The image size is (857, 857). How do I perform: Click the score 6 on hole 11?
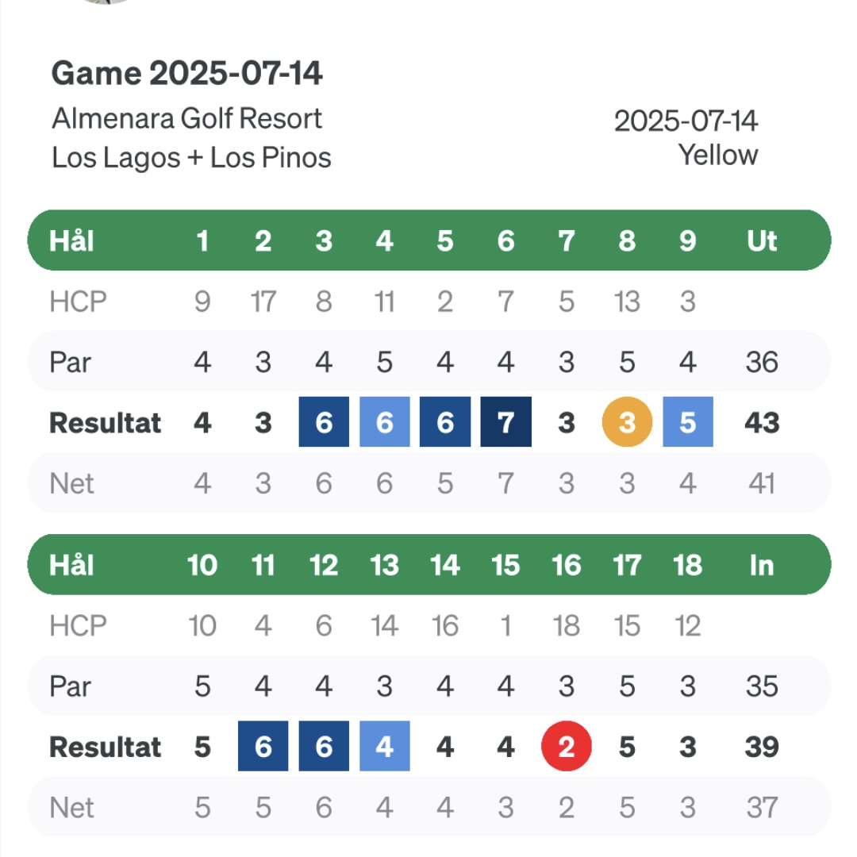[x=263, y=746]
